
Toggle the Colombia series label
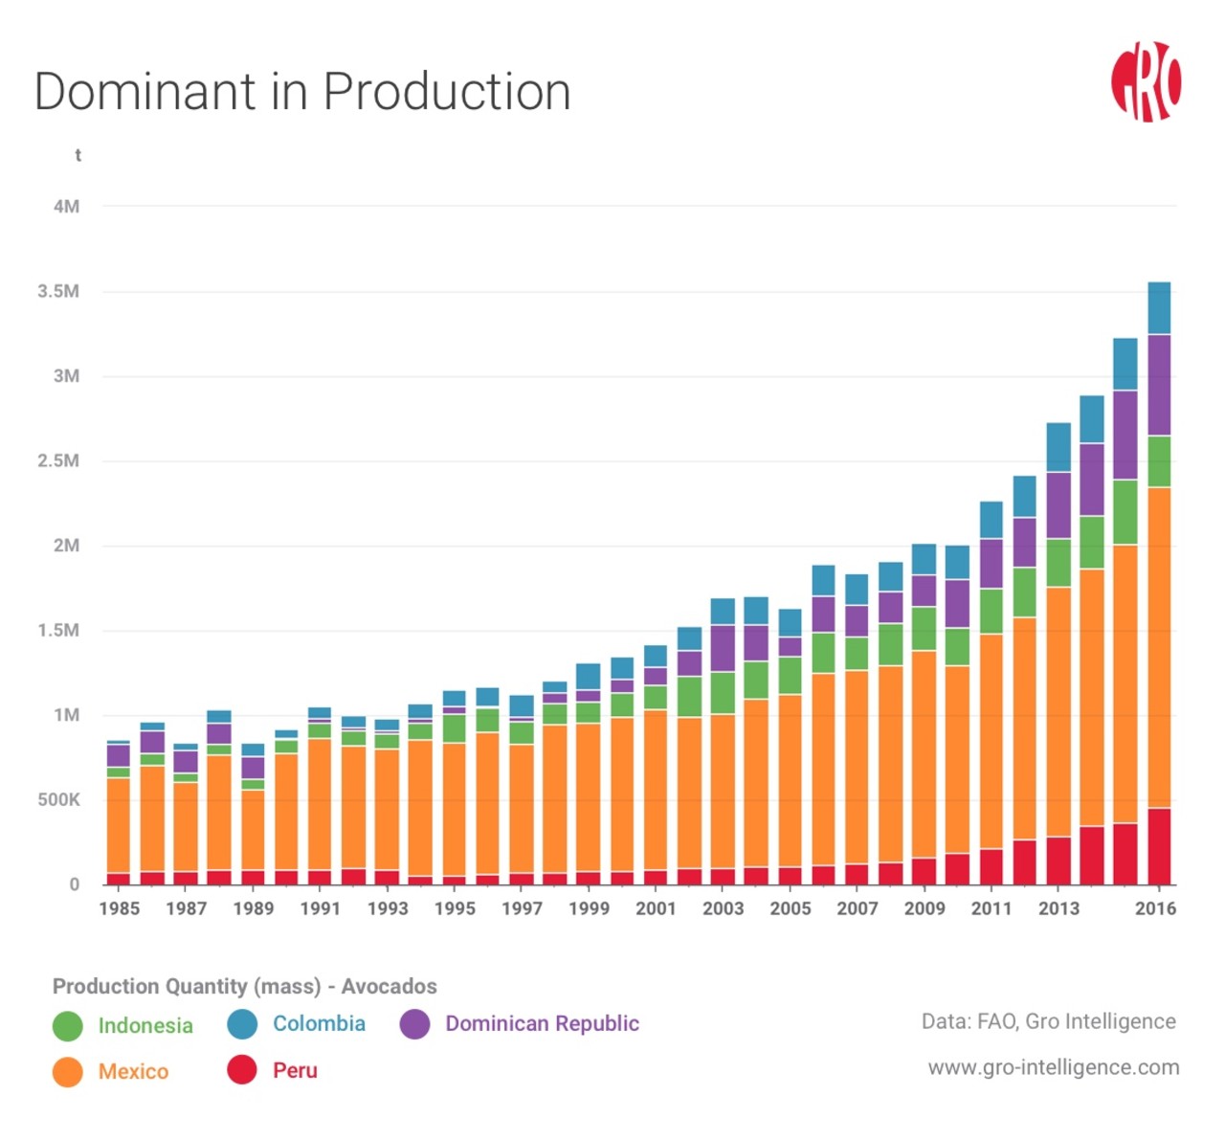[319, 1023]
